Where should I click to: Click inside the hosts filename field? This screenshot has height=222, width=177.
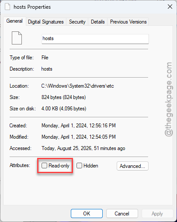pyautogui.click(x=95, y=39)
